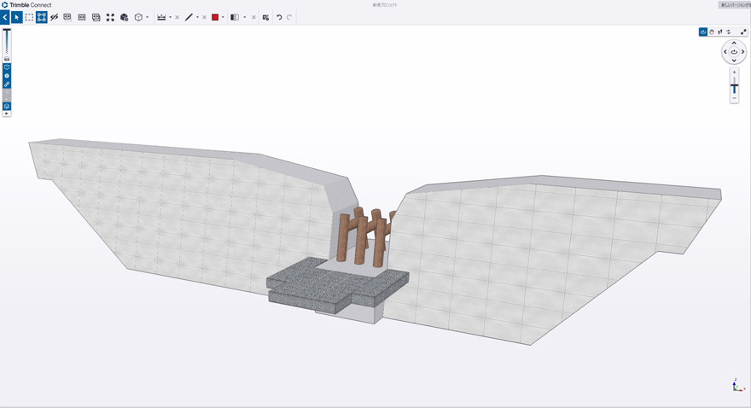Click the zoom in plus button
The height and width of the screenshot is (408, 751).
click(x=734, y=73)
